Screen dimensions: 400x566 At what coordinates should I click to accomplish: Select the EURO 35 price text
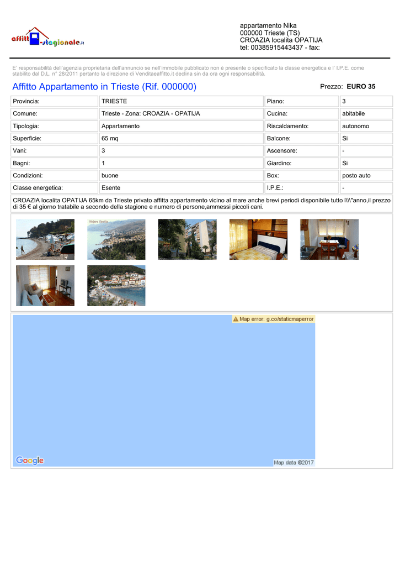point(361,87)
